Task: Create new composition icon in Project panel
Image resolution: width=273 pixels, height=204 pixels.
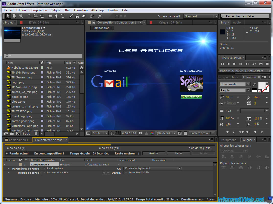Action: [x=18, y=134]
